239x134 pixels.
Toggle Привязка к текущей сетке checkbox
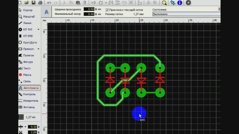(107, 10)
